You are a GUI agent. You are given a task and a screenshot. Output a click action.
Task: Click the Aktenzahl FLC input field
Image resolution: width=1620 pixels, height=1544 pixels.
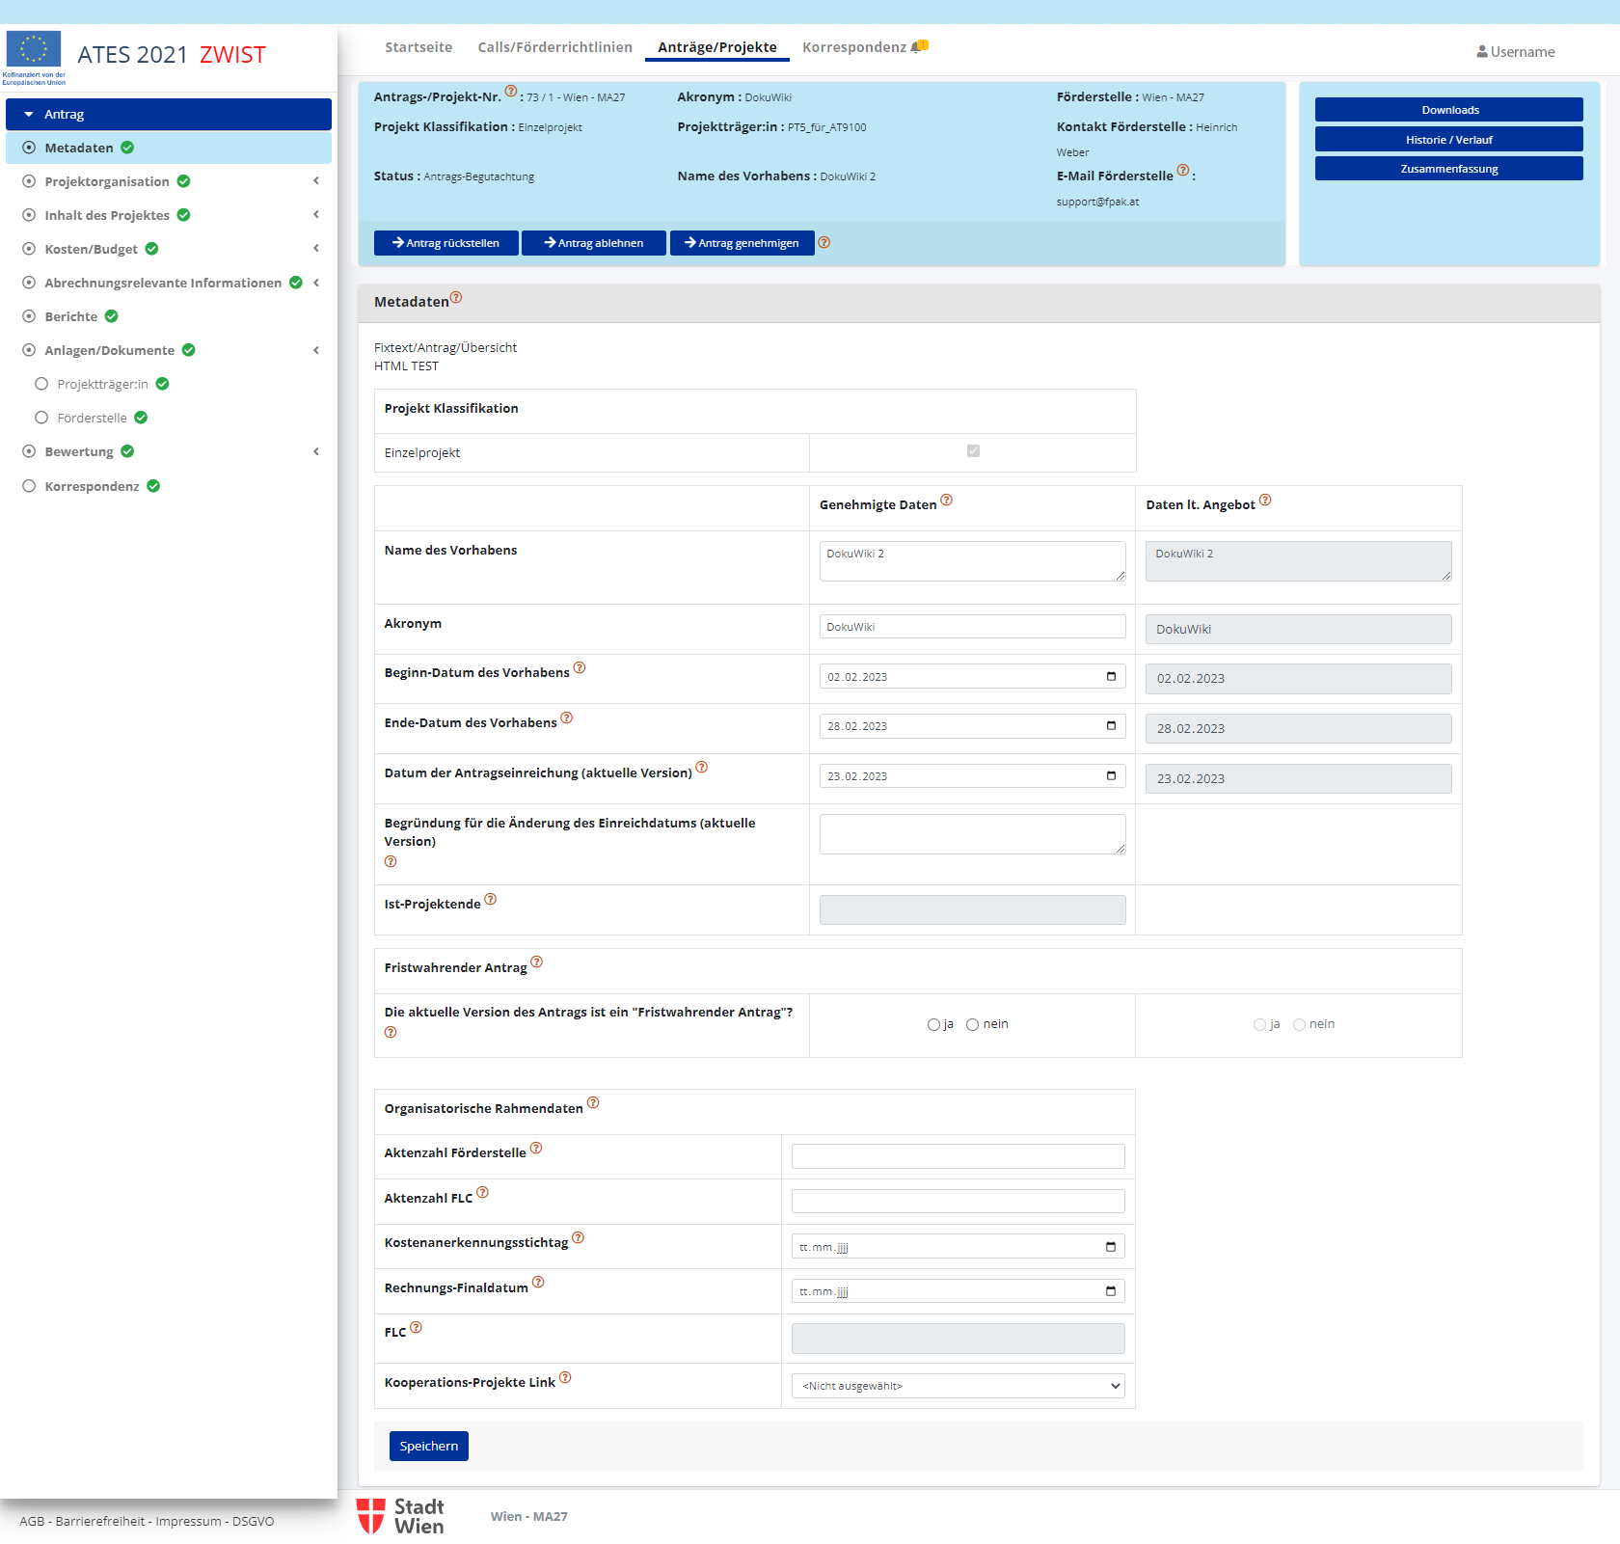coord(958,1201)
